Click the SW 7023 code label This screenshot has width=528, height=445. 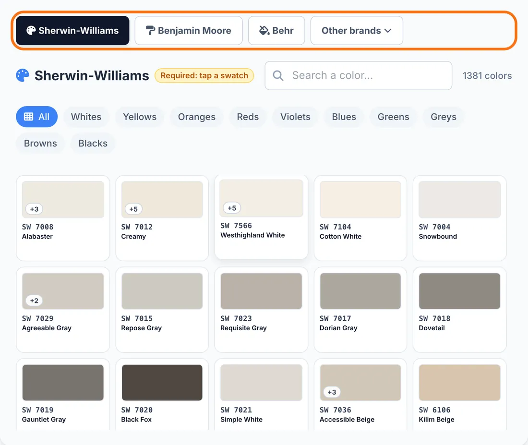click(x=236, y=318)
